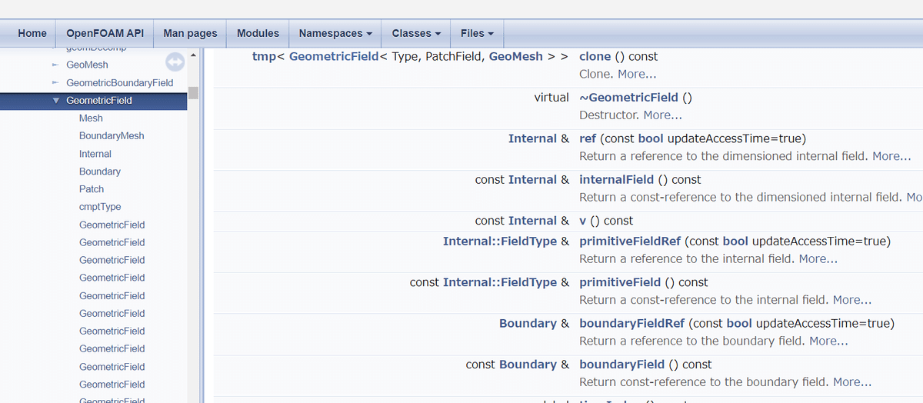Click the boundaryFieldRef function link
Image resolution: width=923 pixels, height=403 pixels.
631,324
